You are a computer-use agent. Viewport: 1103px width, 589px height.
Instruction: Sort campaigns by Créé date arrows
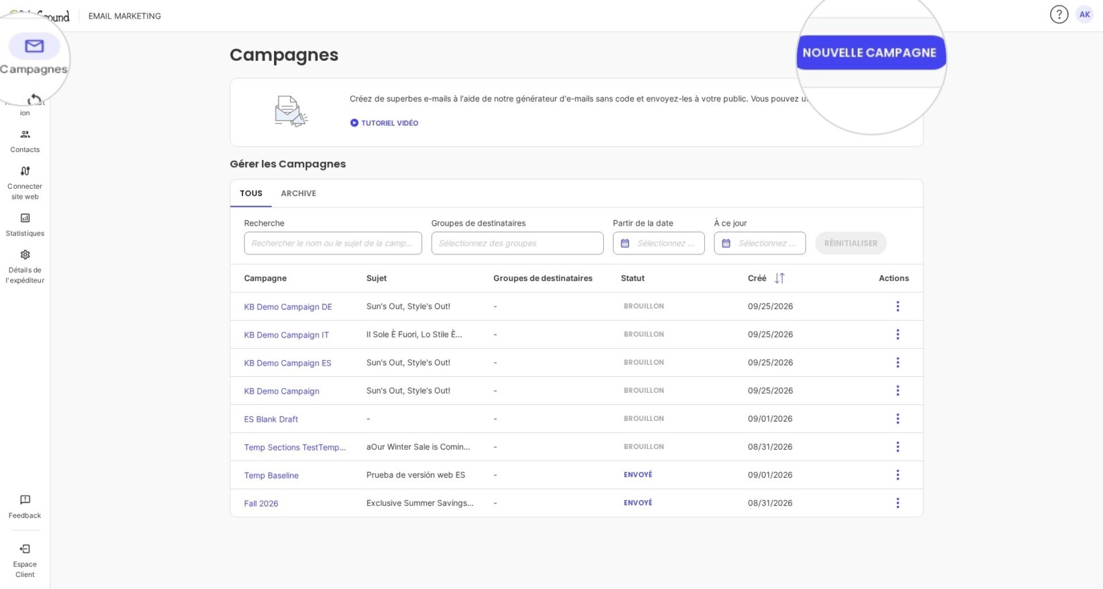[x=779, y=278]
